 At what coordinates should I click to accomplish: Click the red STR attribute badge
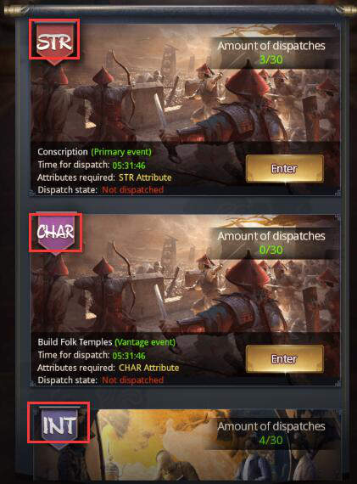coord(54,42)
